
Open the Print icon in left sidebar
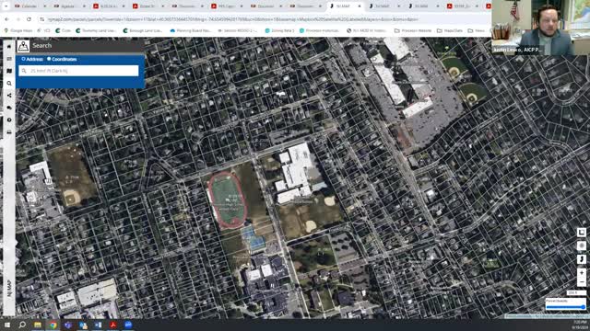[9, 132]
